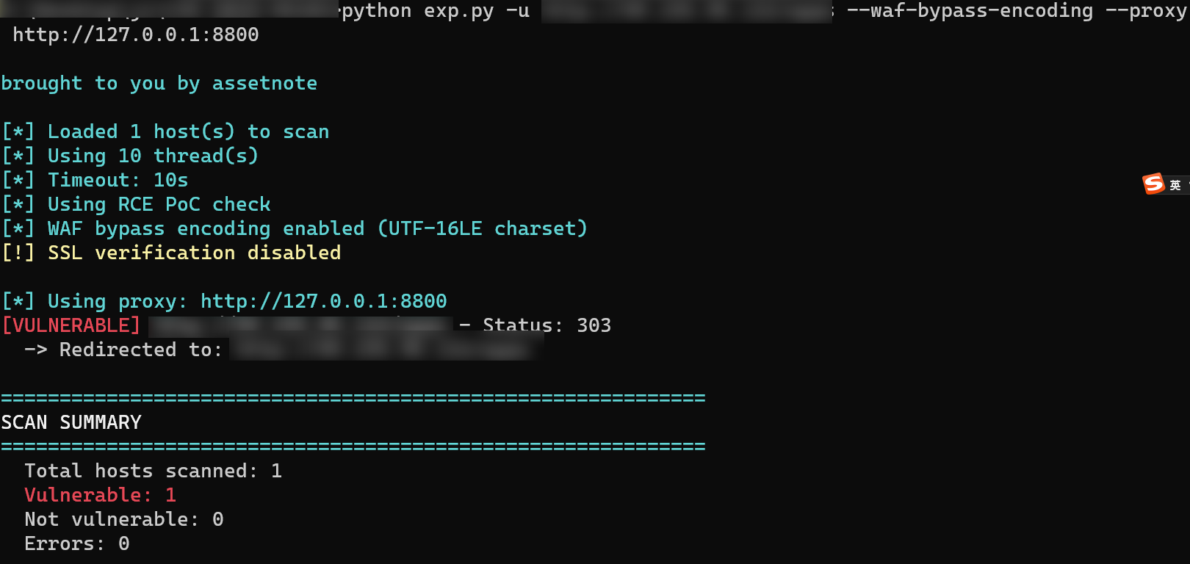Click the 'Loaded 1 host(s) to scan' line

[x=165, y=131]
